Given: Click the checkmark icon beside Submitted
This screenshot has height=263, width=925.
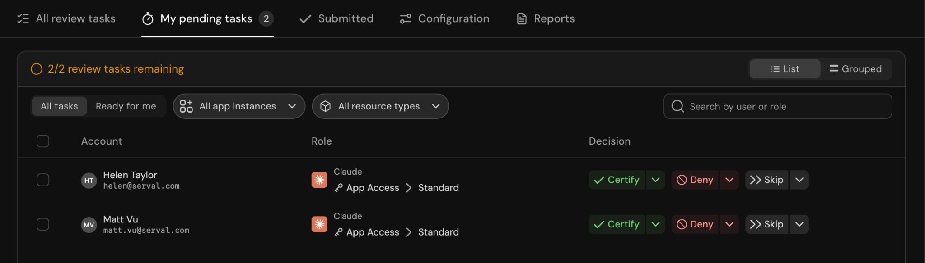Looking at the screenshot, I should click(305, 18).
